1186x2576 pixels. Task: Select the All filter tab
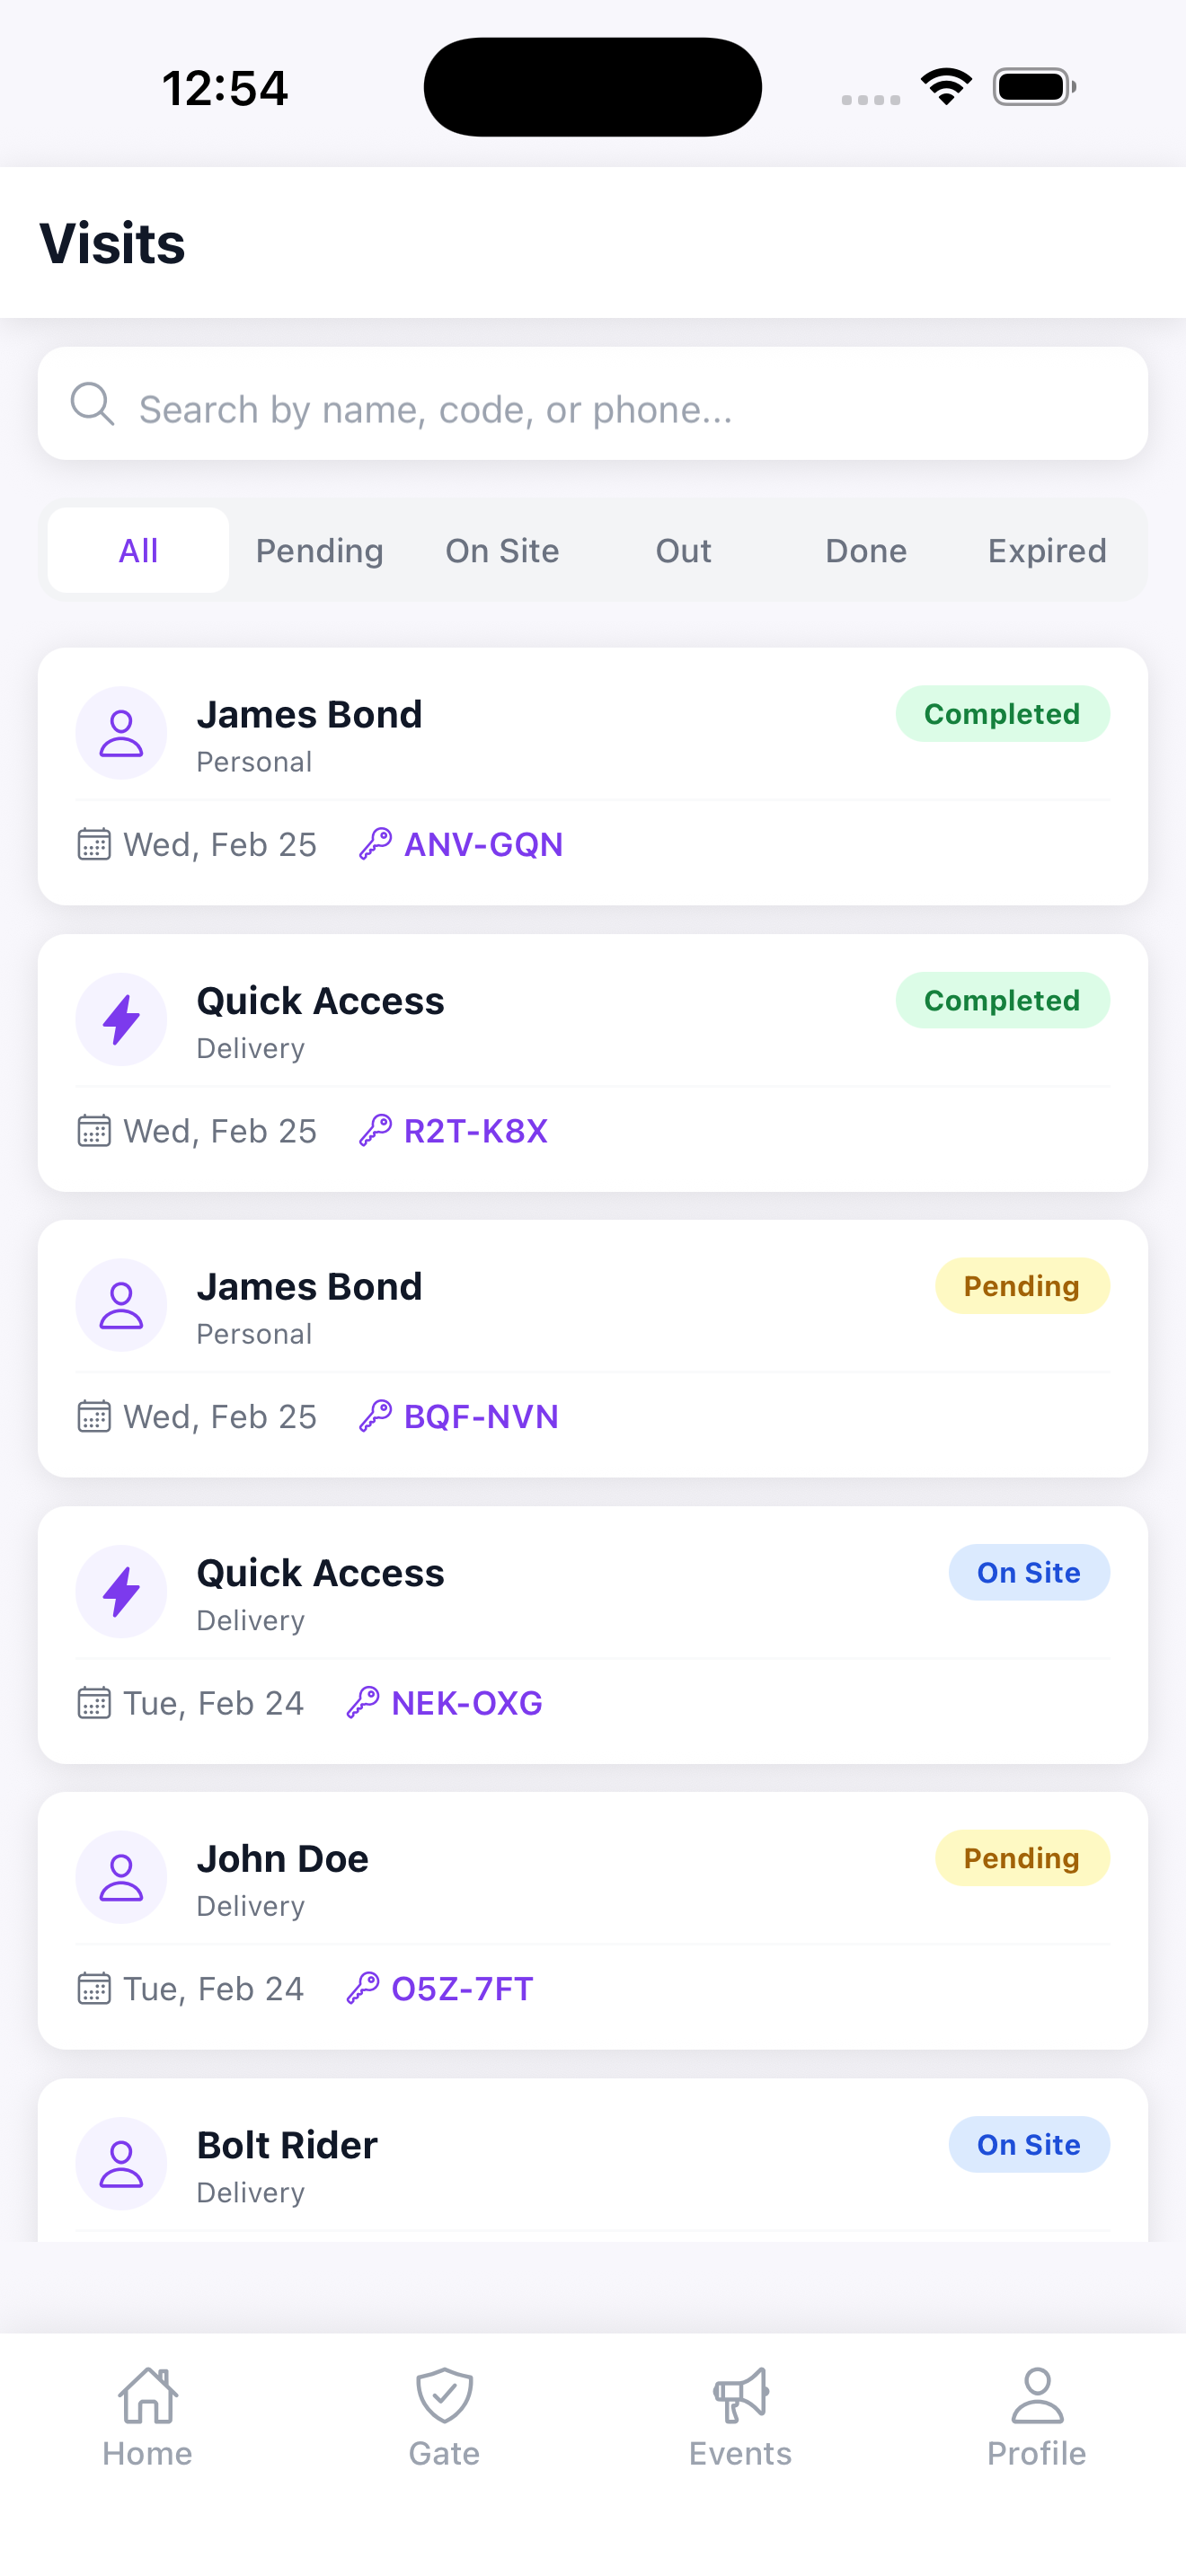138,551
